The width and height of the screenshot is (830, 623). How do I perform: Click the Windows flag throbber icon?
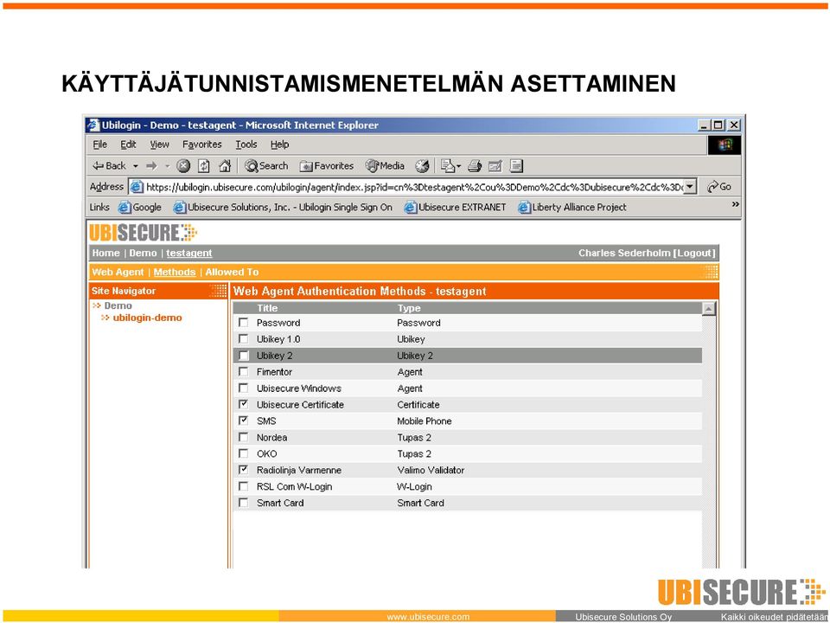click(725, 145)
